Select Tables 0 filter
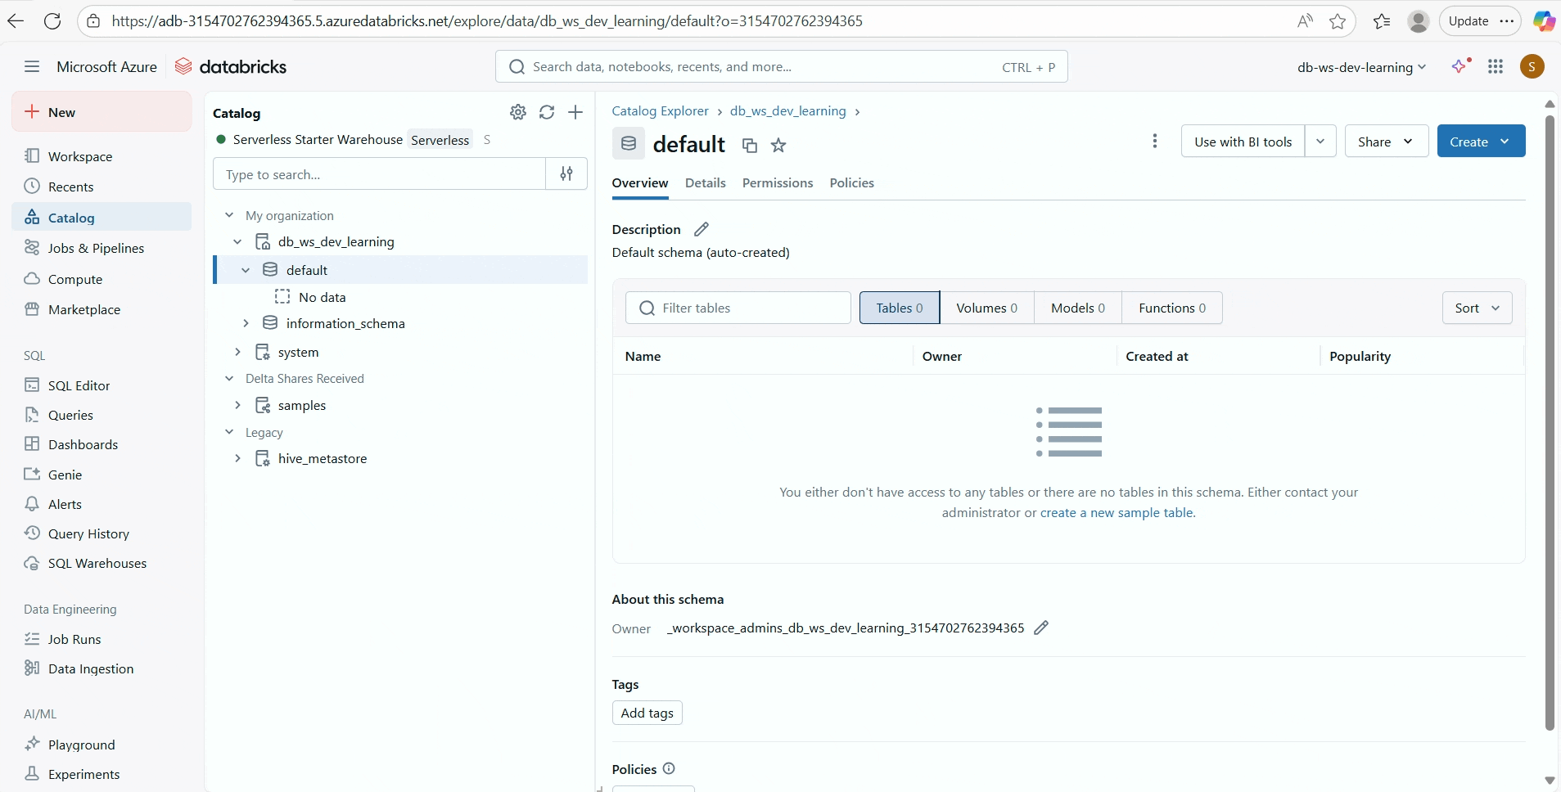 point(899,308)
